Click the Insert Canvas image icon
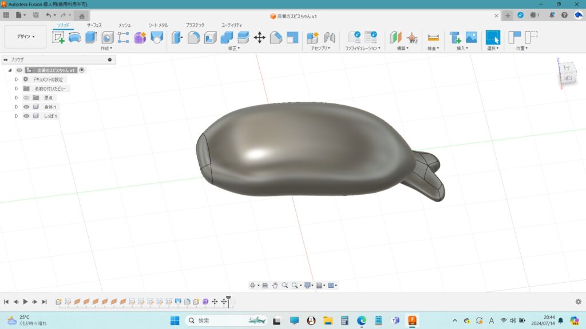Viewport: 586px width, 329px height. (x=471, y=38)
